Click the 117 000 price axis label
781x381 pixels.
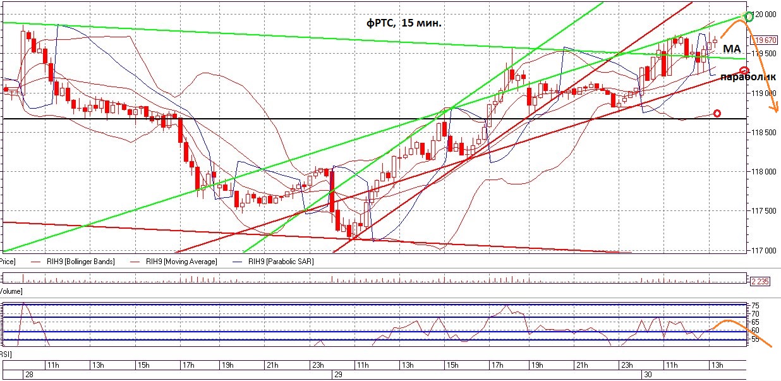pyautogui.click(x=765, y=251)
